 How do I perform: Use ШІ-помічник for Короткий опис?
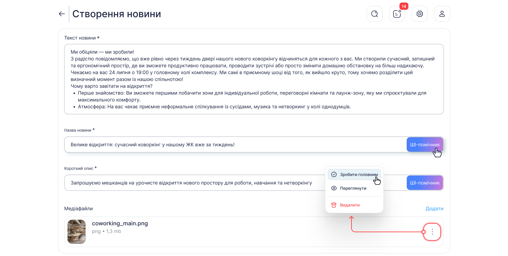tap(425, 183)
